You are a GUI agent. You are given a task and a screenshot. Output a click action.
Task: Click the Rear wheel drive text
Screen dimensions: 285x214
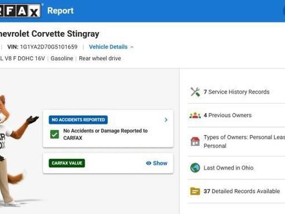[100, 58]
